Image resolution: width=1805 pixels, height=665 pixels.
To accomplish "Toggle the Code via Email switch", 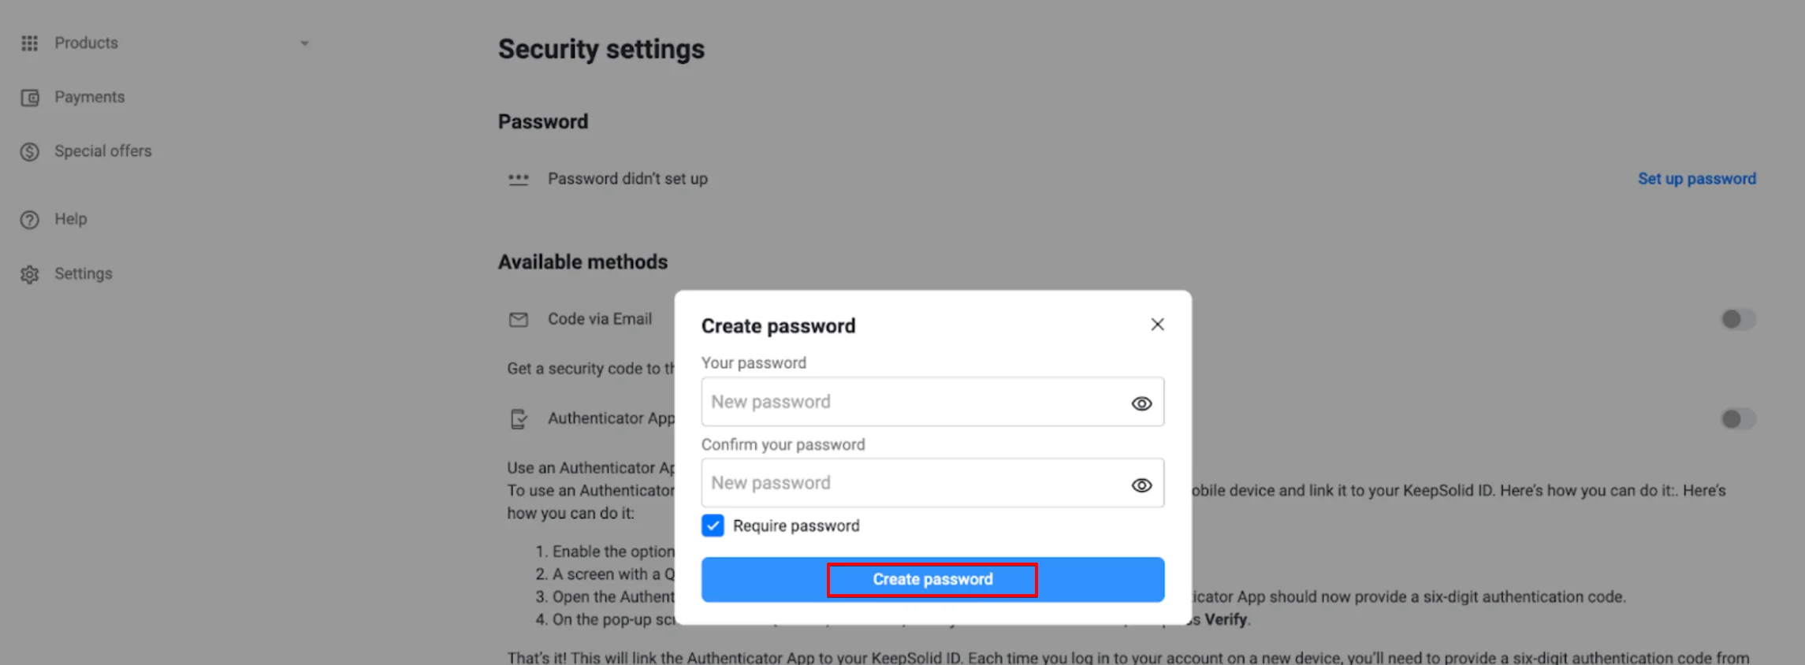I will point(1737,319).
